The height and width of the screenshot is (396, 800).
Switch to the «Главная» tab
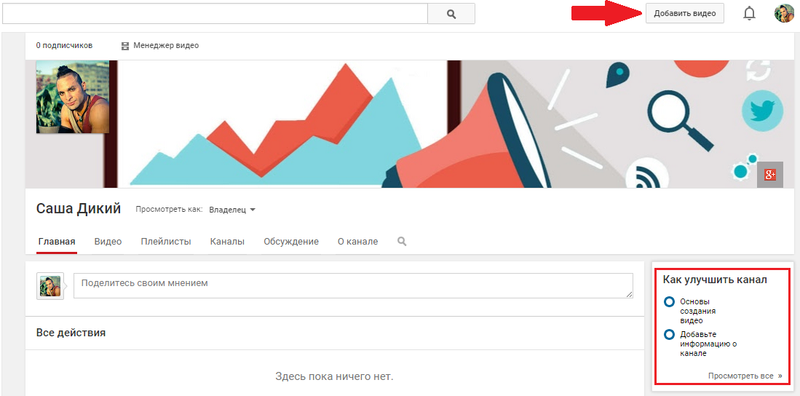click(57, 242)
